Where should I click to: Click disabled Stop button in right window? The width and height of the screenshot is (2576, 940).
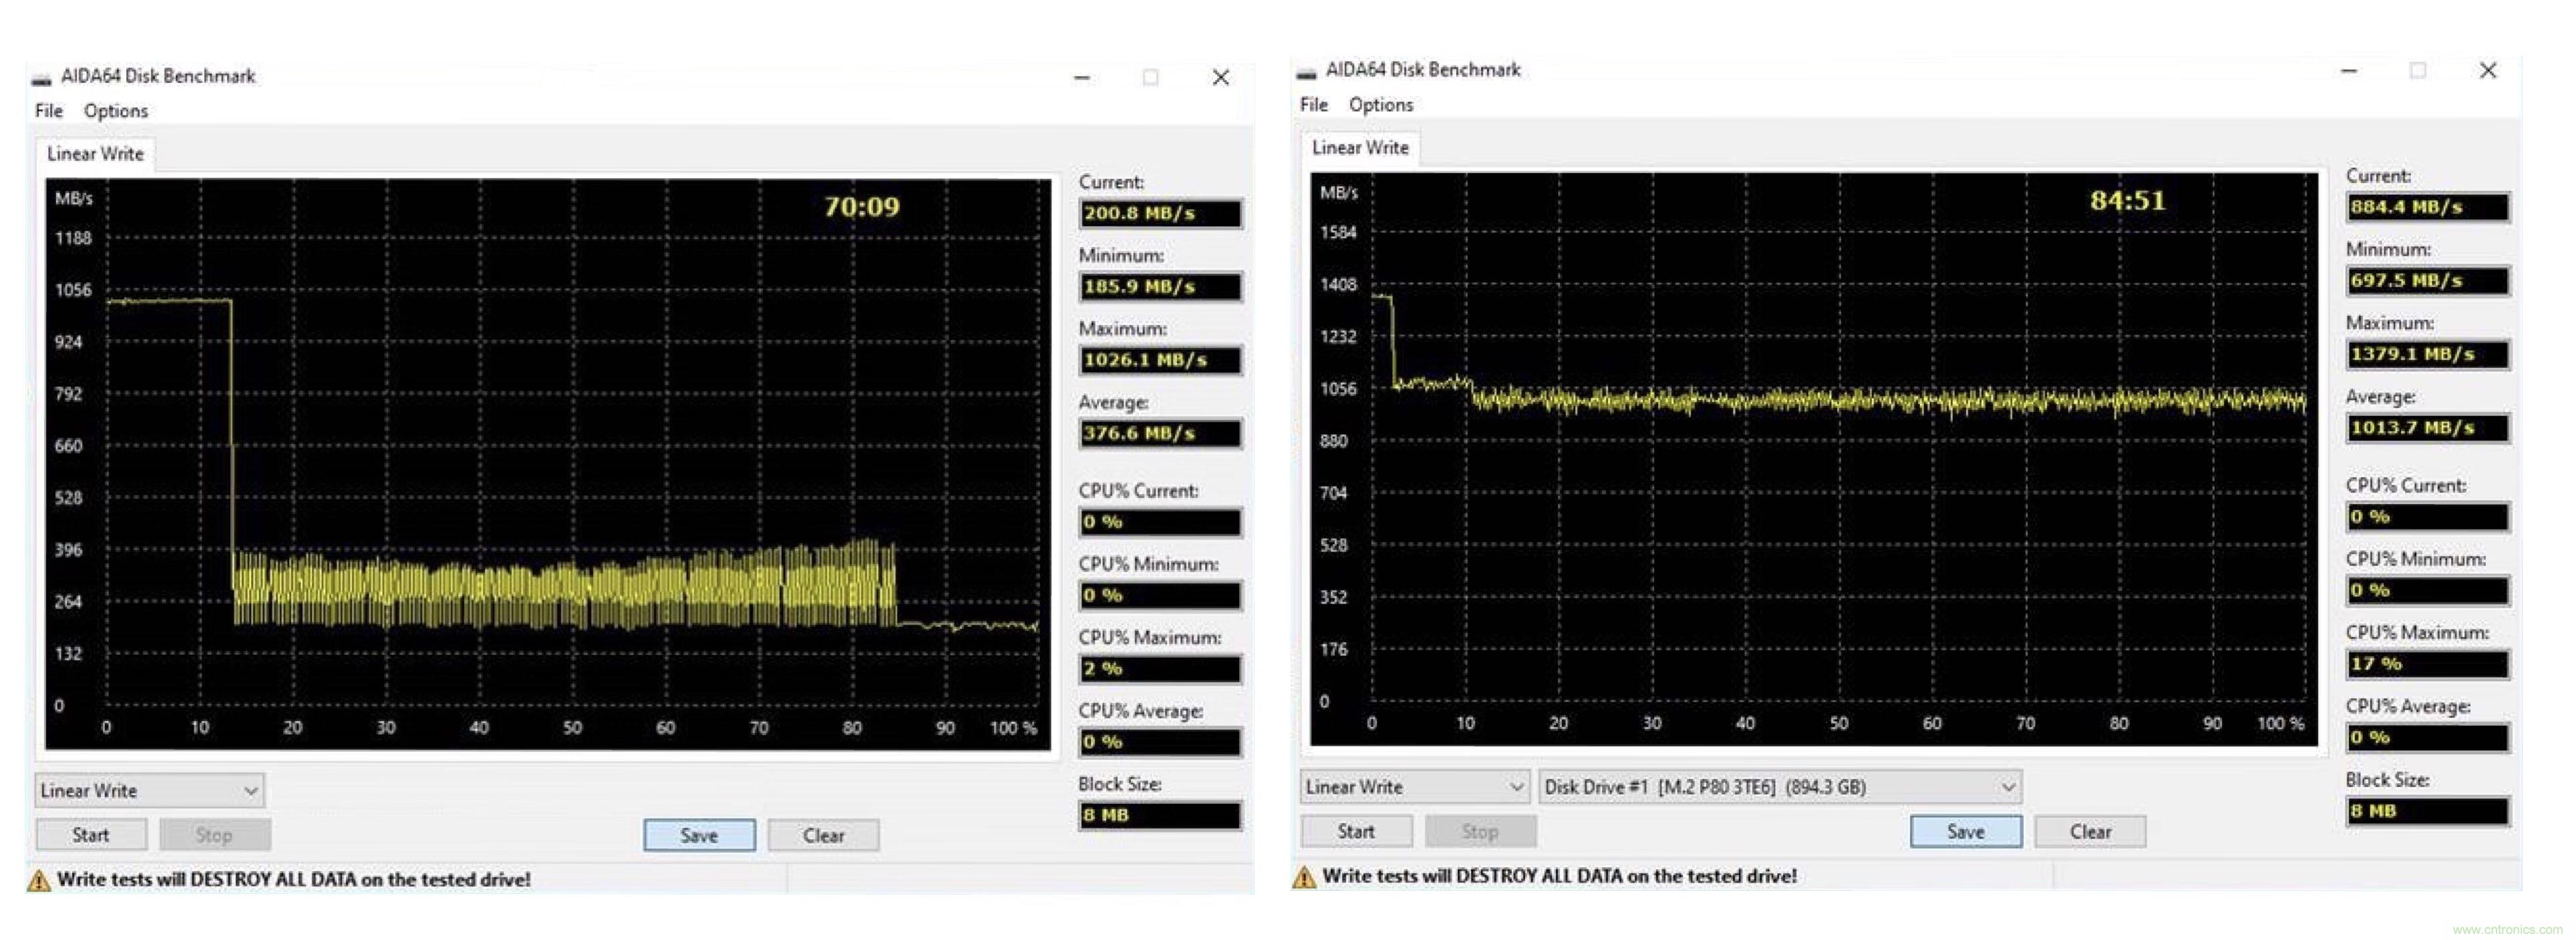pyautogui.click(x=1480, y=831)
